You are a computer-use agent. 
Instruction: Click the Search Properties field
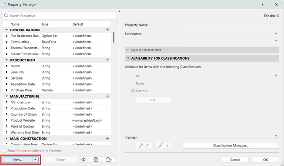tap(59, 16)
